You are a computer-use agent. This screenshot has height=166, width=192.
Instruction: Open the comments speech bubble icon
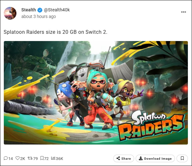(5, 158)
